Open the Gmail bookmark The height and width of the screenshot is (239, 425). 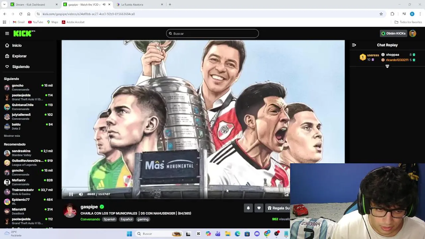[x=19, y=22]
